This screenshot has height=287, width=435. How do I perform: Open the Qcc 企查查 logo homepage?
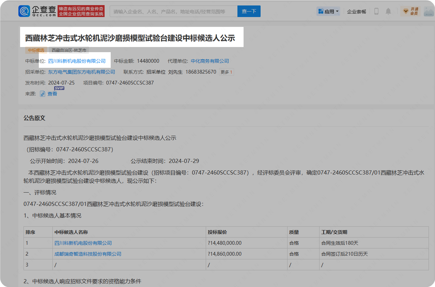37,11
